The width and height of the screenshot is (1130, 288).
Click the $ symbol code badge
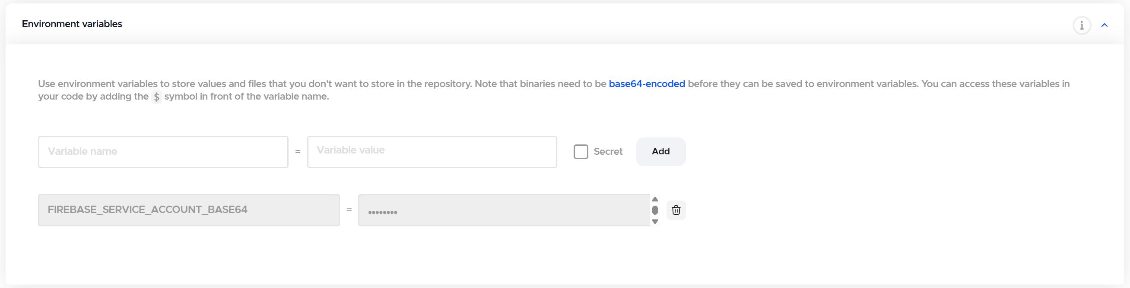pos(157,97)
